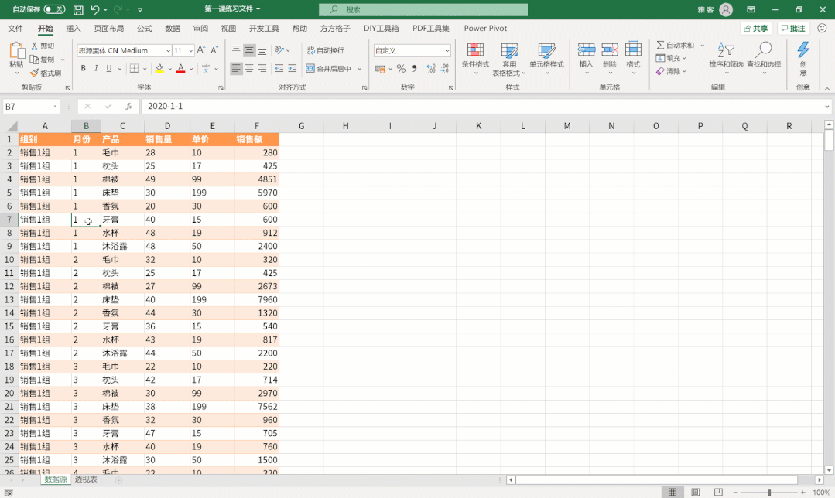Viewport: 835px width, 498px height.
Task: Open Sort & Filter (排序和筛选)
Action: [x=726, y=57]
